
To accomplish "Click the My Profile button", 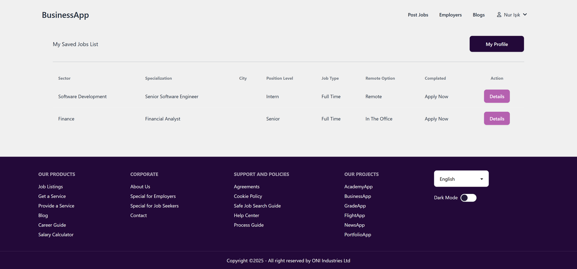I will click(496, 44).
